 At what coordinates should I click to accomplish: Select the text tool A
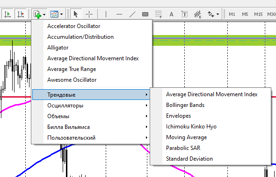pyautogui.click(x=171, y=14)
